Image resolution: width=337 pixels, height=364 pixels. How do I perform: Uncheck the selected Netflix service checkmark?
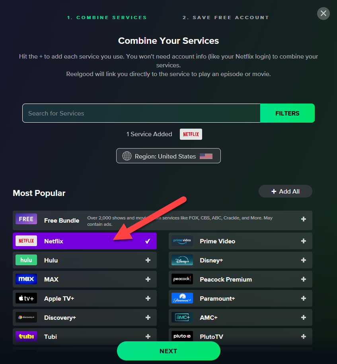pos(148,241)
